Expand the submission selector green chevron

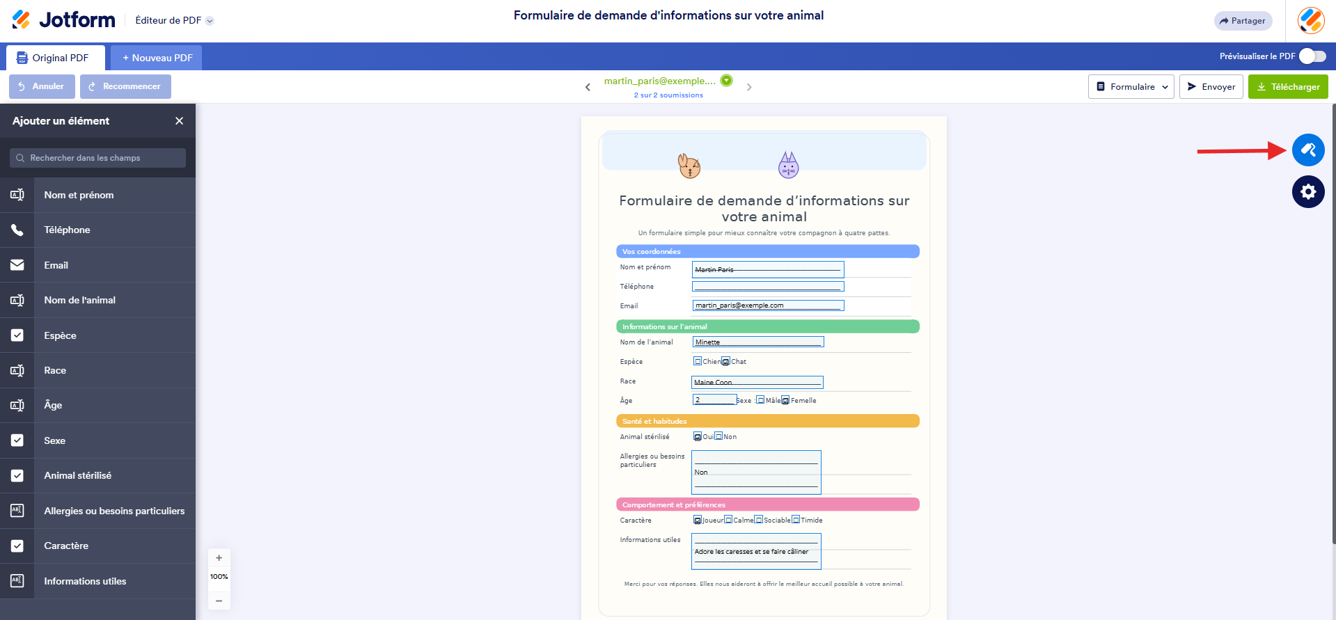726,81
